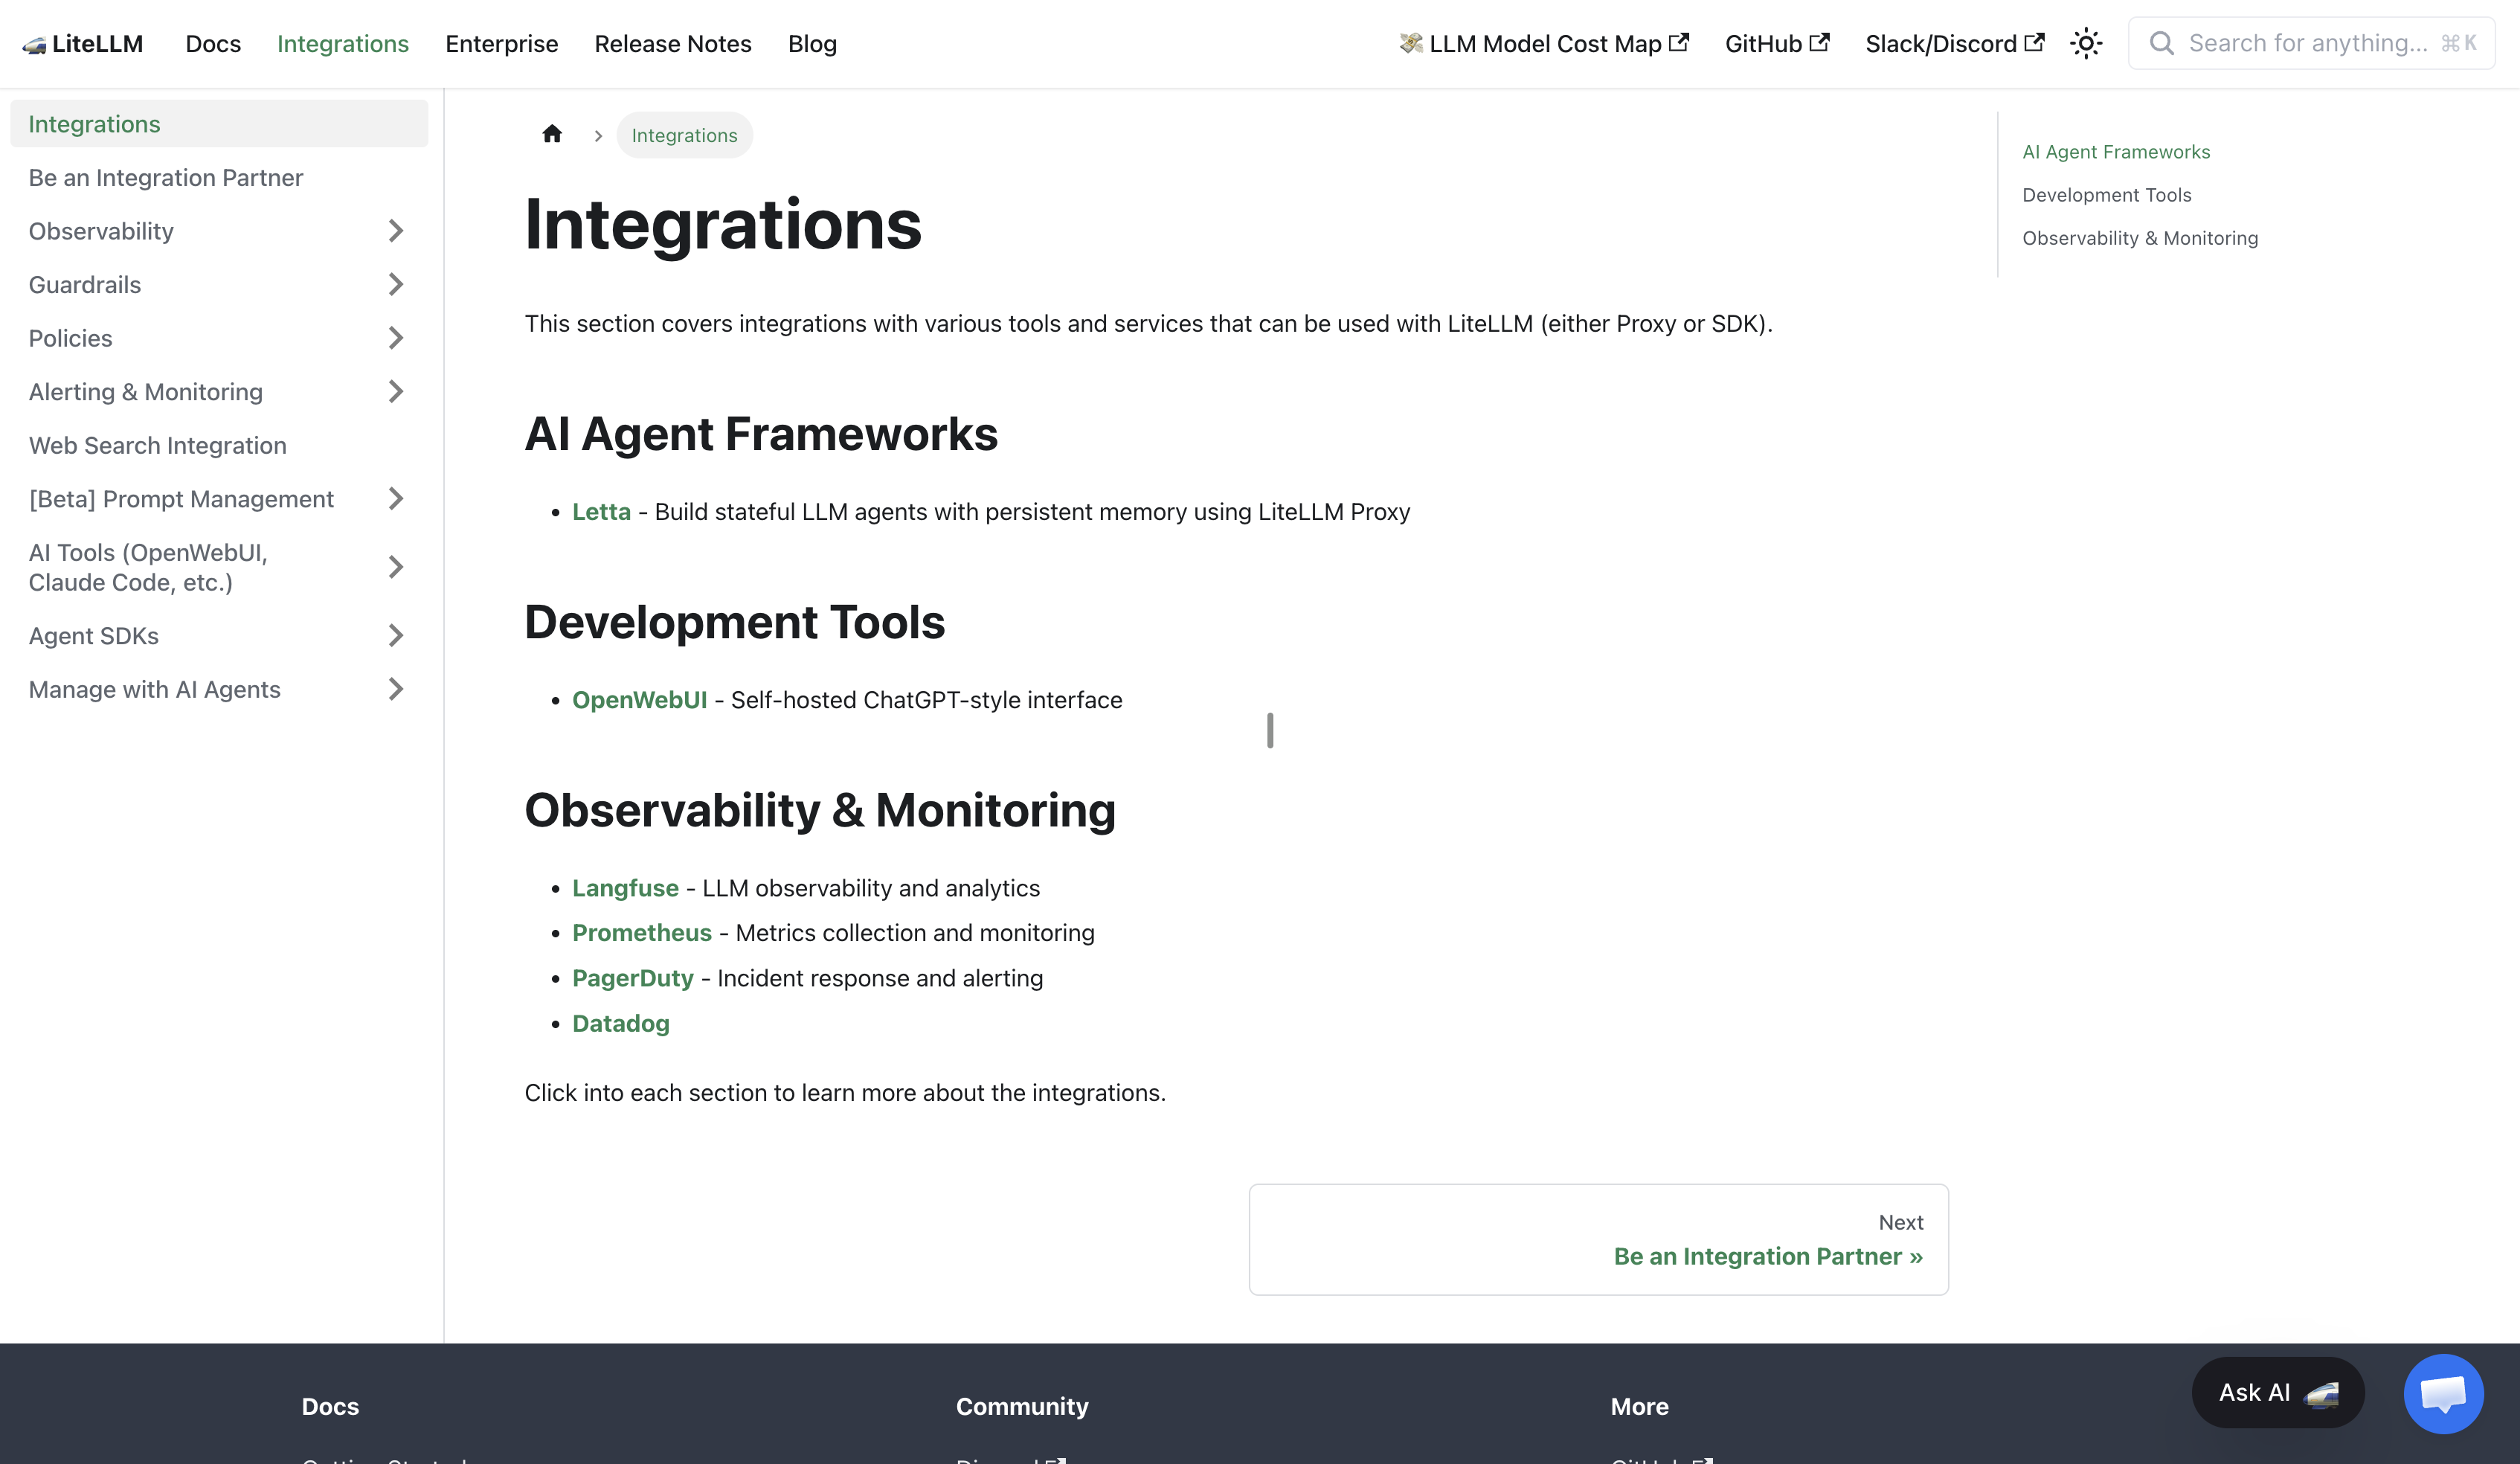Open the Prometheus integration link
Viewport: 2520px width, 1464px height.
[642, 933]
